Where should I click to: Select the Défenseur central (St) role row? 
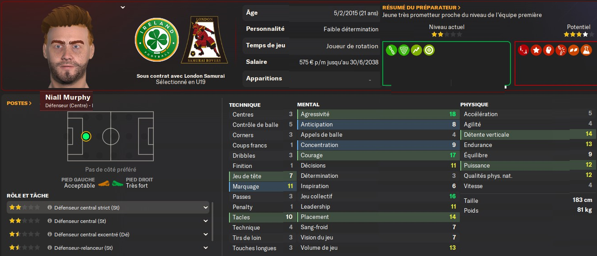[108, 221]
